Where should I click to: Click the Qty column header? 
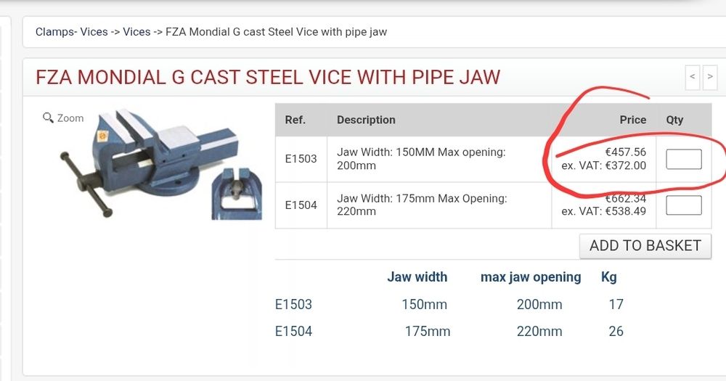click(674, 120)
